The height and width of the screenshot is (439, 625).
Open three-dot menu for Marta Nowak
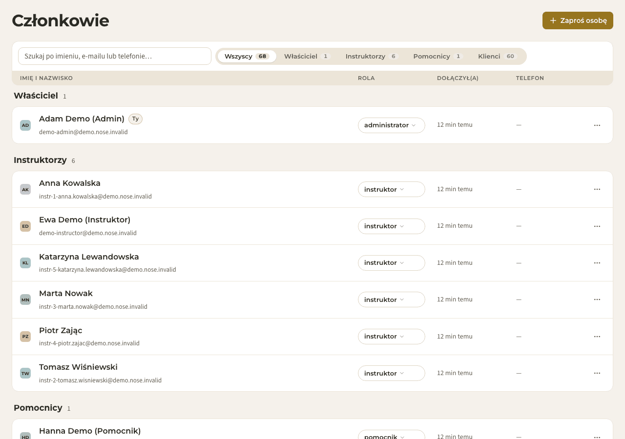click(597, 299)
